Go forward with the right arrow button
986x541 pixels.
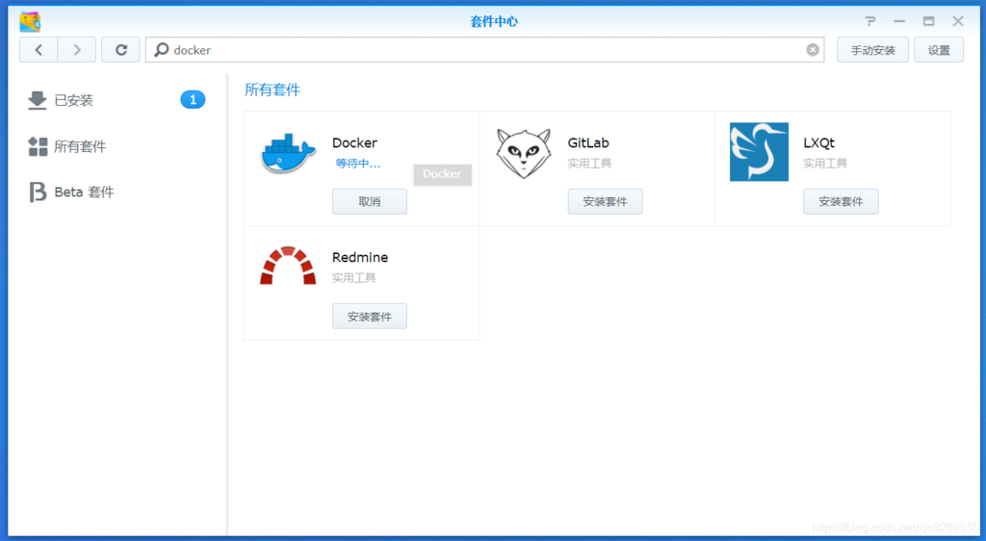77,50
